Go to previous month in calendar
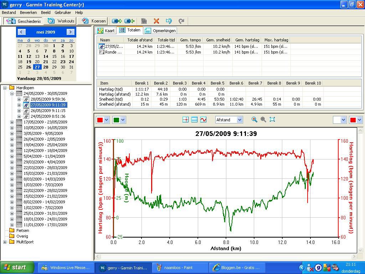Screen dimensions: 365x274 tap(21, 32)
